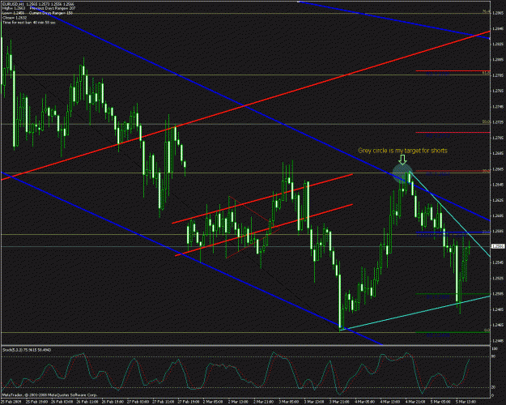Click the '27 Feb 03:00' time axis label

[138, 402]
